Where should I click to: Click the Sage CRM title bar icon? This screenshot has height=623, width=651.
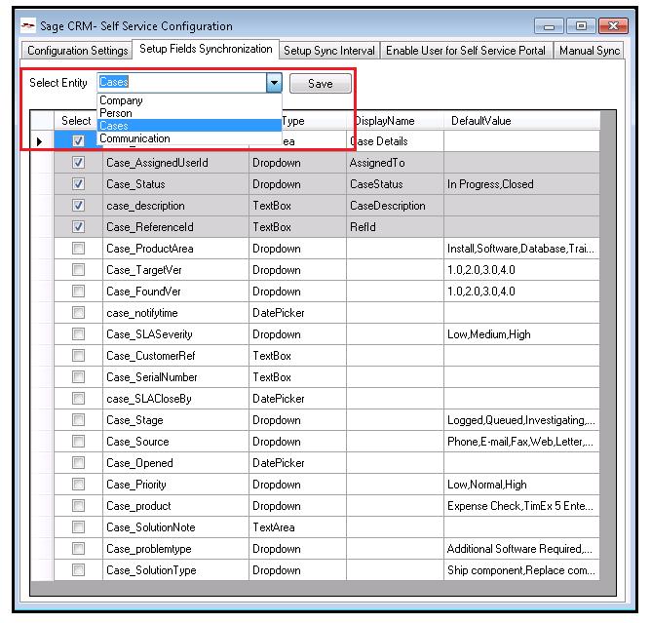point(28,25)
